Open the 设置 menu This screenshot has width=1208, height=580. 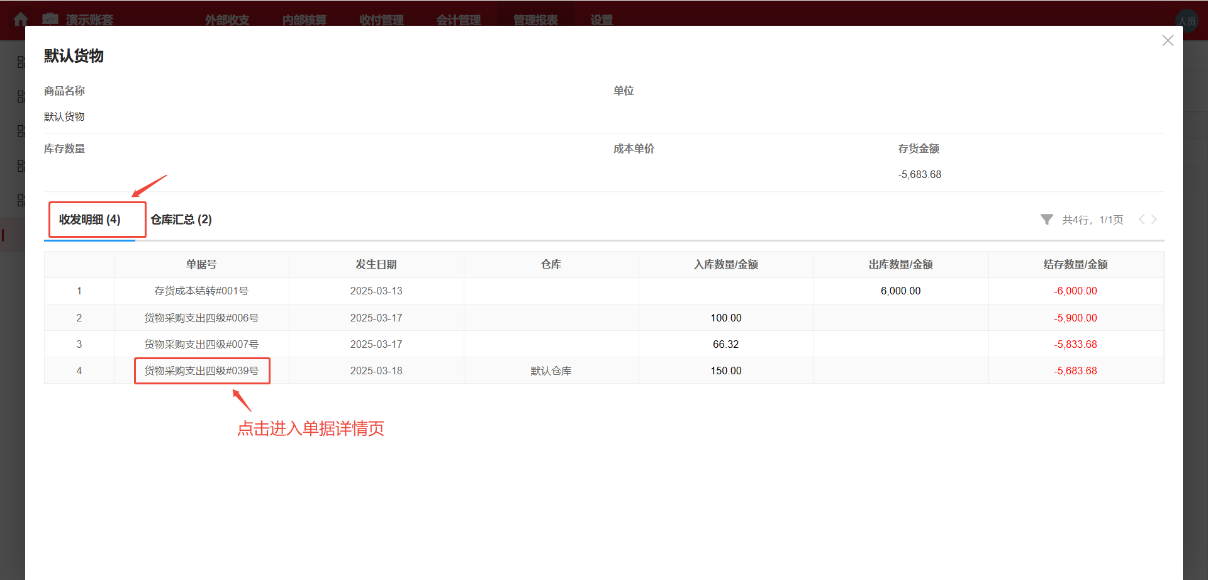[x=600, y=20]
